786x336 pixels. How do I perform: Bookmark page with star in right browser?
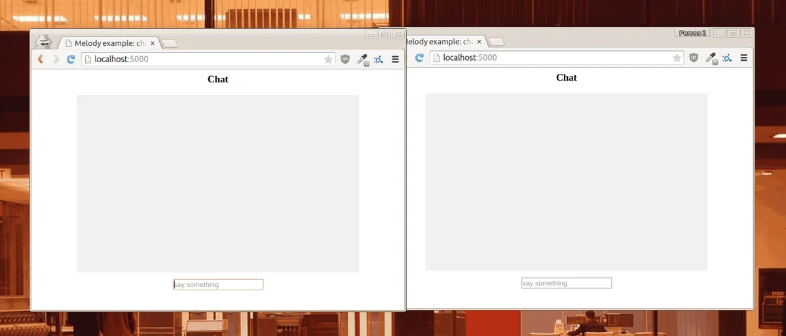[x=677, y=58]
